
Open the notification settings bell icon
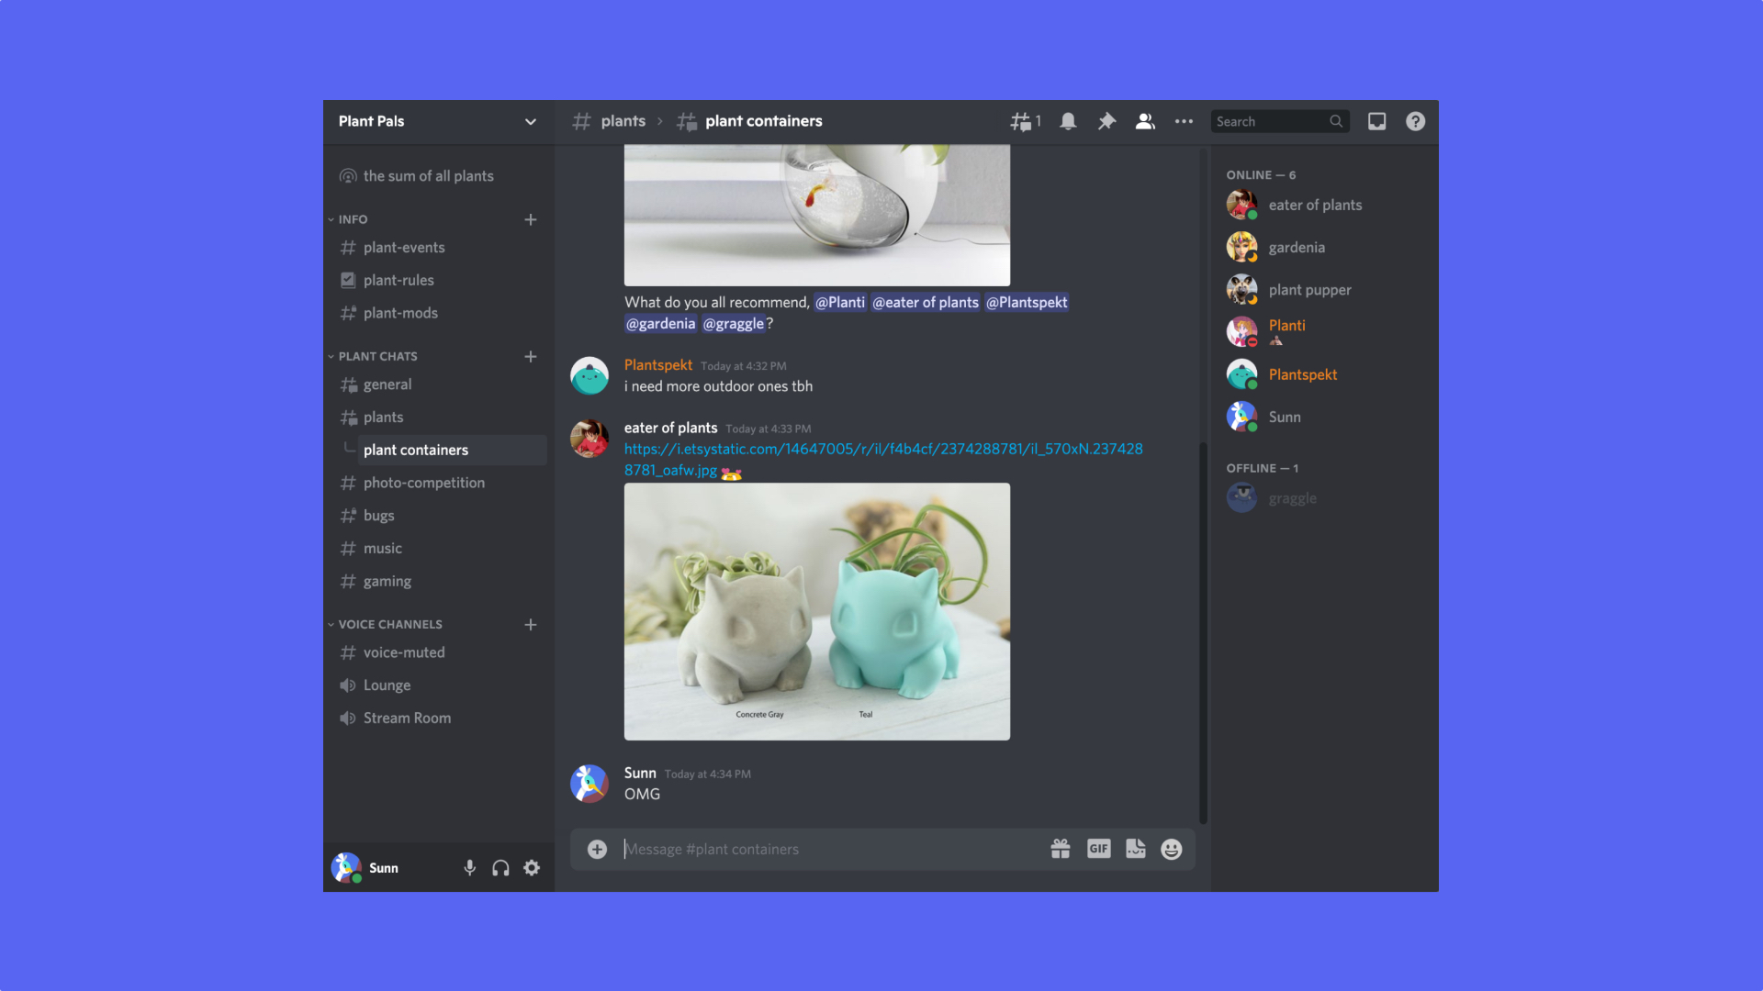pyautogui.click(x=1067, y=120)
